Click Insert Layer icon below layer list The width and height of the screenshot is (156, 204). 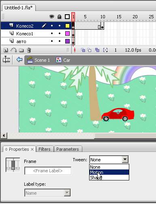pos(6,50)
